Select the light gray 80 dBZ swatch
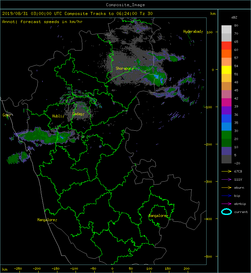This screenshot has height=273, width=251. (226, 29)
